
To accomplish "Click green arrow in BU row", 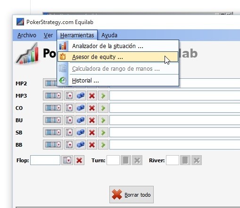I will pyautogui.click(x=103, y=120).
